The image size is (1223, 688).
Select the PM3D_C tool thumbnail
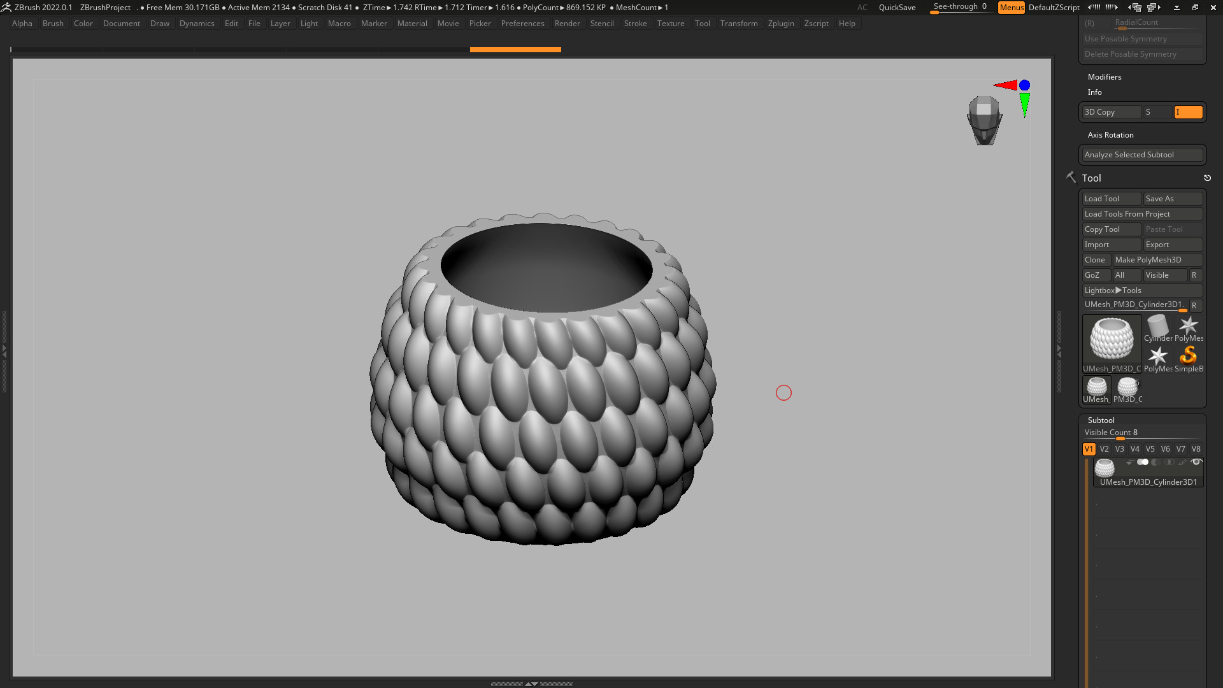[x=1127, y=389]
